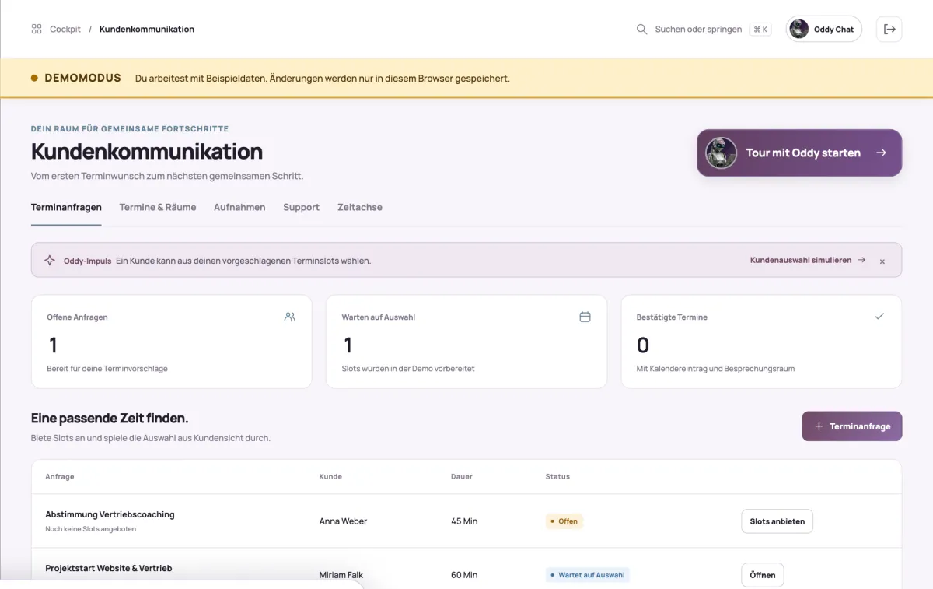Image resolution: width=933 pixels, height=589 pixels.
Task: Click the ⌘K shortcut badge
Action: click(760, 30)
